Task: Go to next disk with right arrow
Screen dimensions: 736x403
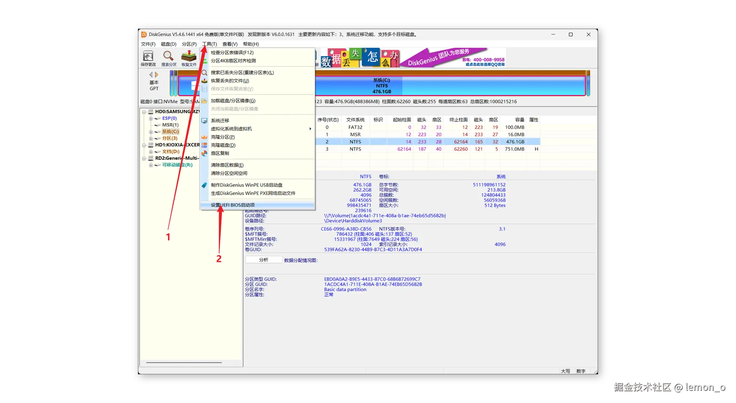Action: (156, 75)
